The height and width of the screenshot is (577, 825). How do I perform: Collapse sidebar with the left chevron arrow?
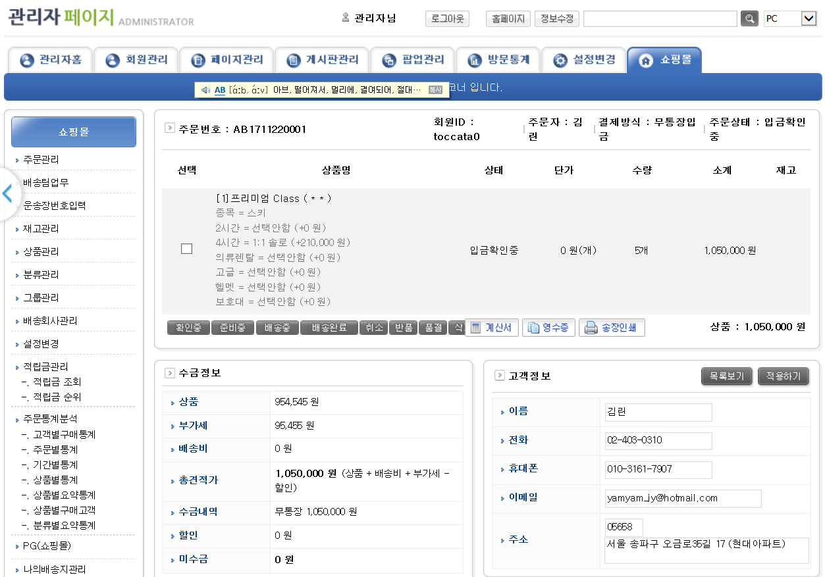(8, 193)
